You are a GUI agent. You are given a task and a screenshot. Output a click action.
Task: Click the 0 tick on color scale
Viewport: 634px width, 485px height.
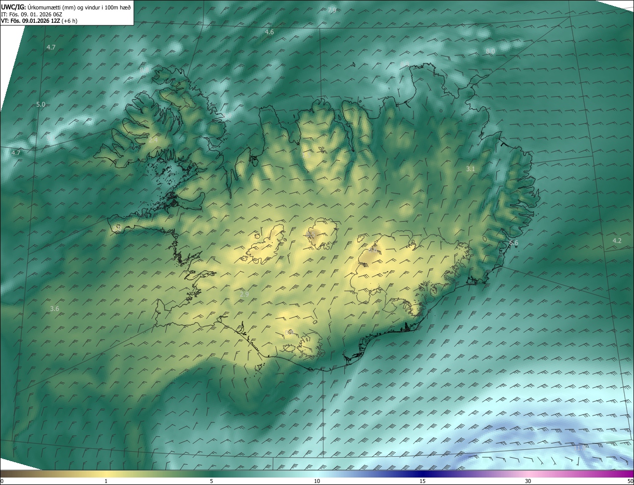point(1,482)
